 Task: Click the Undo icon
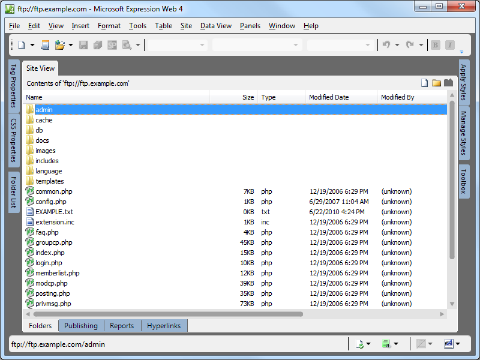[x=386, y=45]
